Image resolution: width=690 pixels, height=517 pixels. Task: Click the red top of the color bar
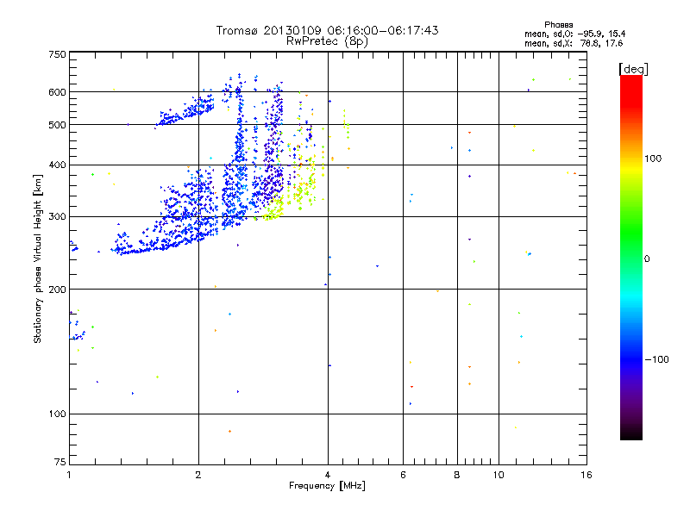[631, 84]
